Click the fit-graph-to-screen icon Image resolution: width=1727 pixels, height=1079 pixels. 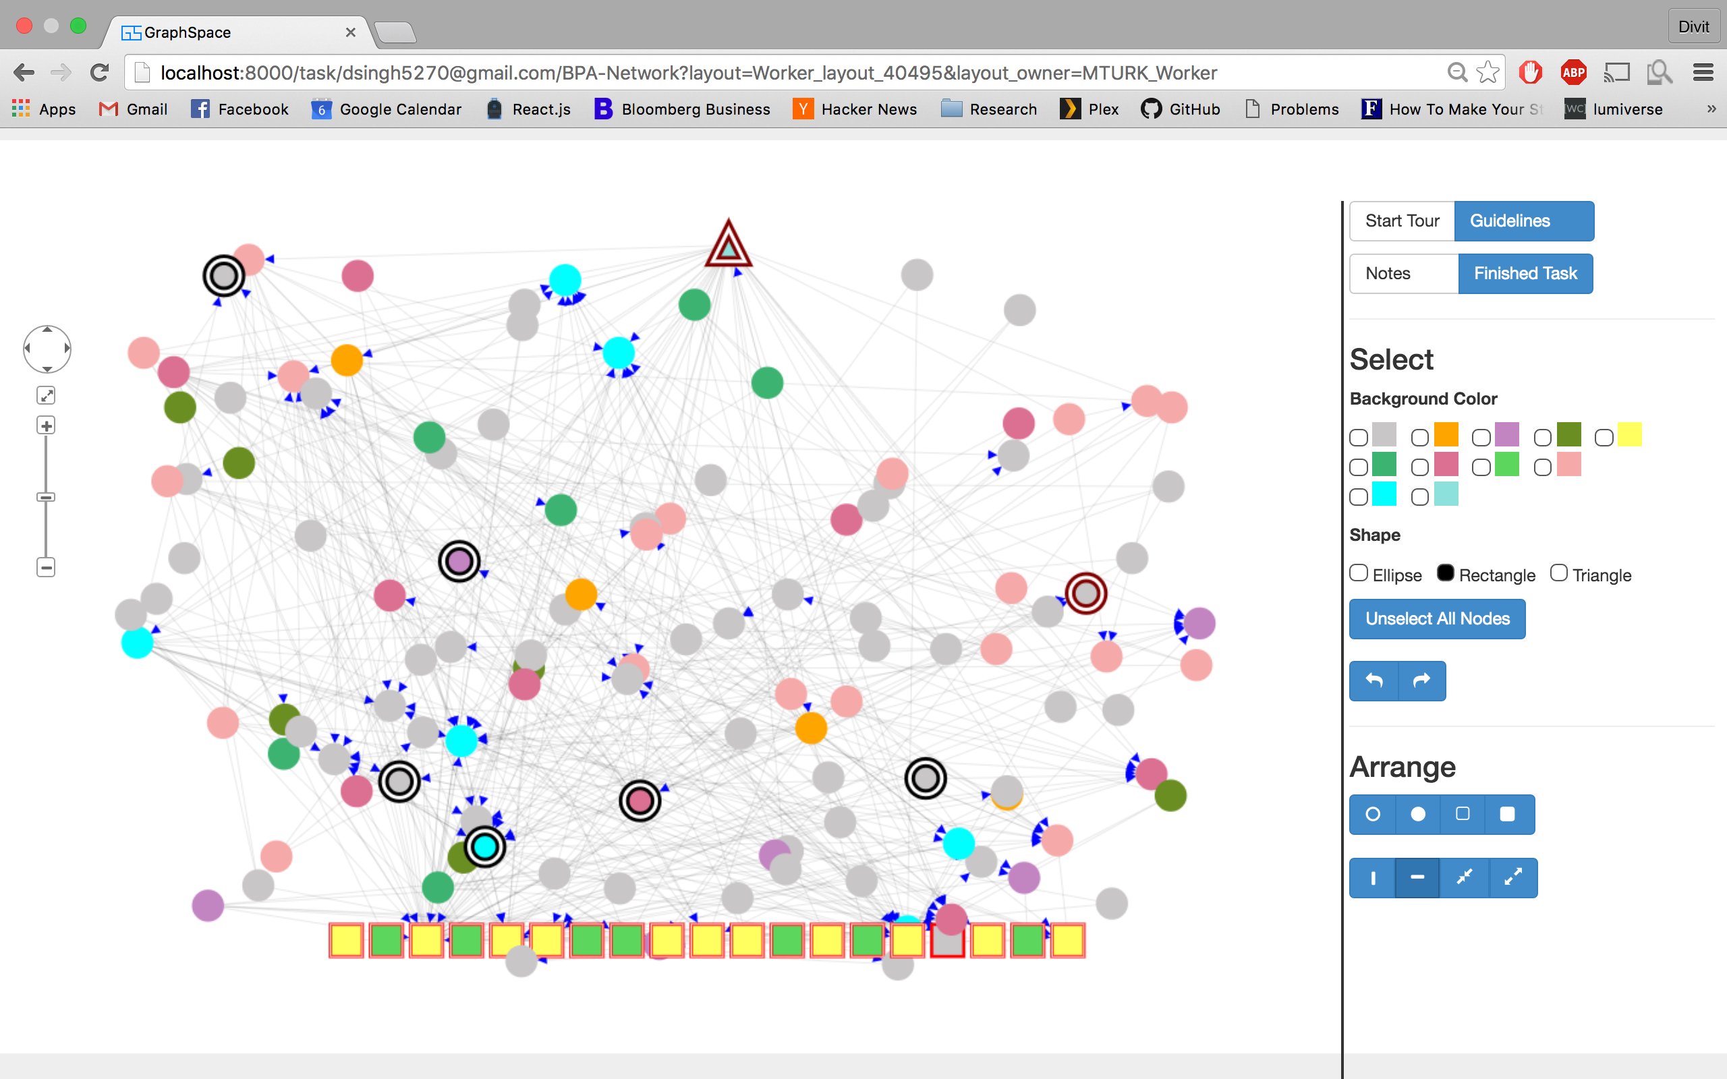(47, 395)
